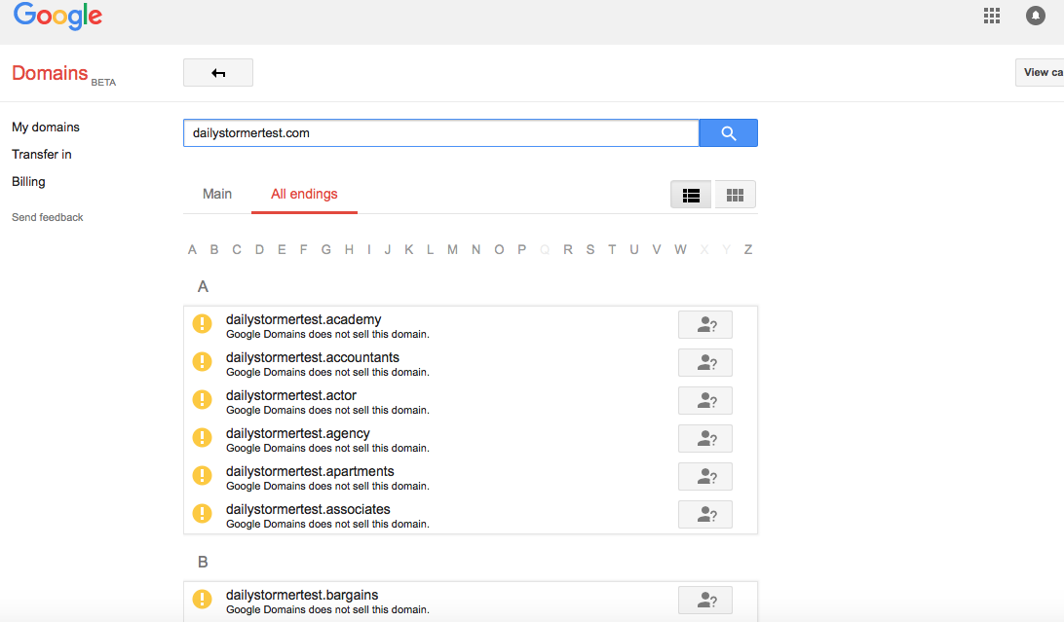Go back using the arrow button

click(x=218, y=72)
